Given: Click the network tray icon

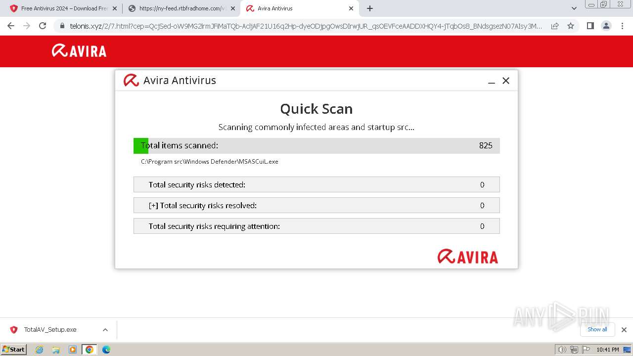Looking at the screenshot, I should point(574,350).
